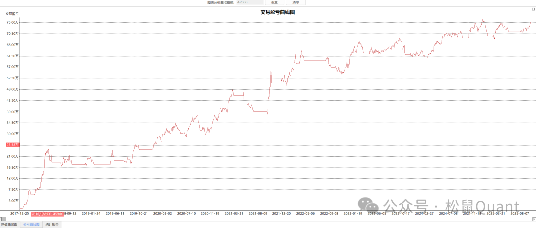Click the 2025-08-07 date on x-axis
The height and width of the screenshot is (228, 536).
point(521,214)
